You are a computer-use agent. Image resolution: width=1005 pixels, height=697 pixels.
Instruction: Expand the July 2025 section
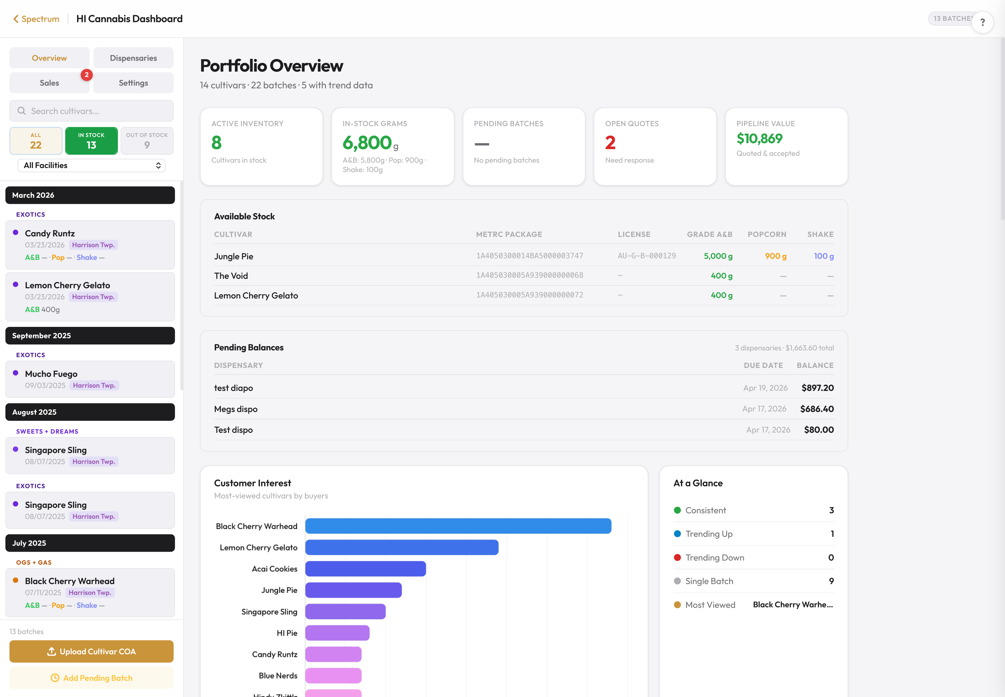90,543
